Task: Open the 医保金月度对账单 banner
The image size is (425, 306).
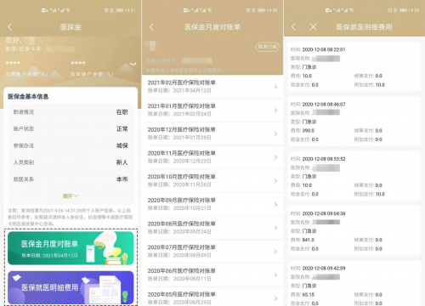Action: 71,248
